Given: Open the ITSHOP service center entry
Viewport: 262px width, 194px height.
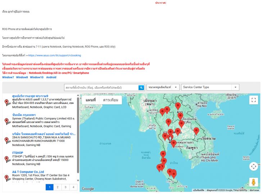Looking at the screenshot, I should (18, 153).
